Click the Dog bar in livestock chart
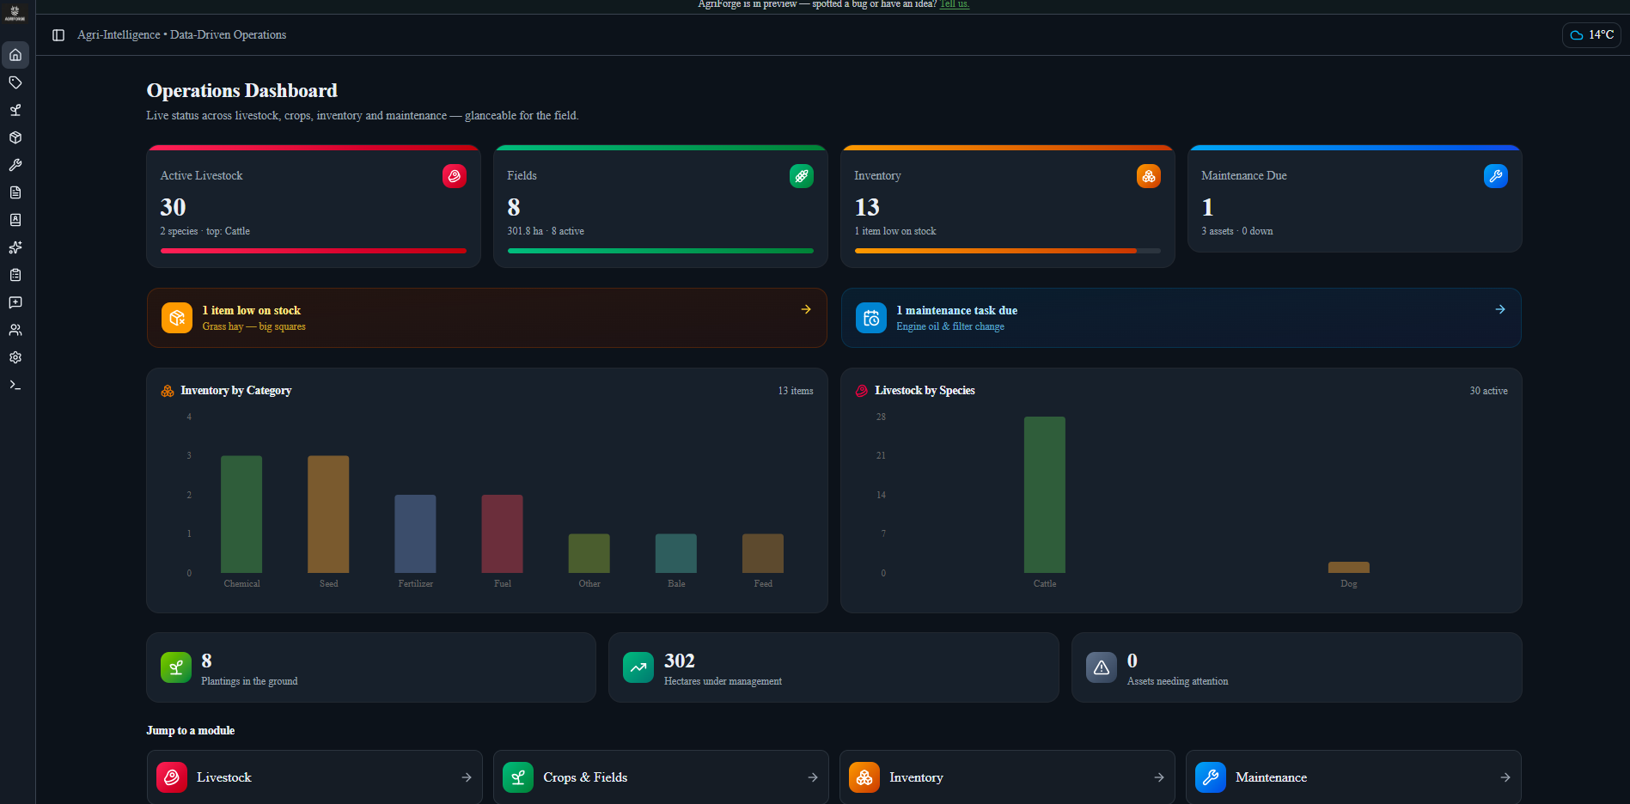Screen dimensions: 1630x804 click(x=1349, y=568)
